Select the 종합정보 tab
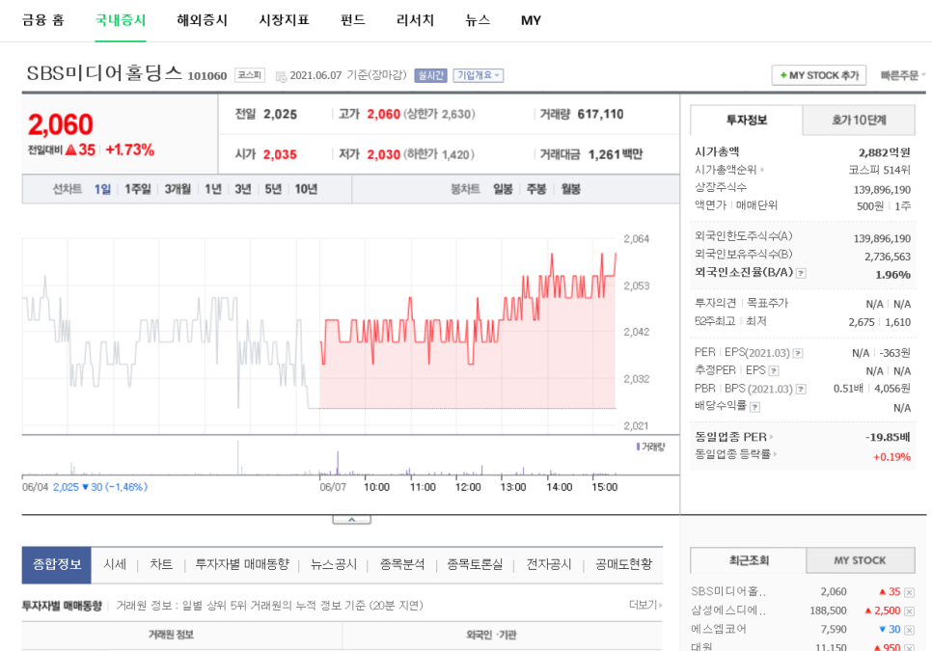This screenshot has width=932, height=651. point(57,565)
